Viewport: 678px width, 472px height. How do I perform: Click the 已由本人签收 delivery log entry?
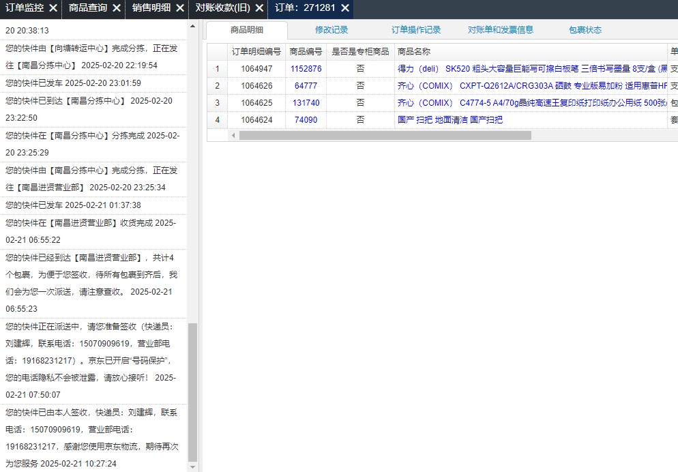(x=93, y=438)
